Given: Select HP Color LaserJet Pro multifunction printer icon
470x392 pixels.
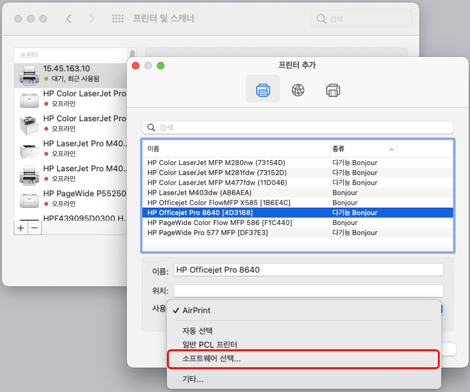Looking at the screenshot, I should pos(29,125).
